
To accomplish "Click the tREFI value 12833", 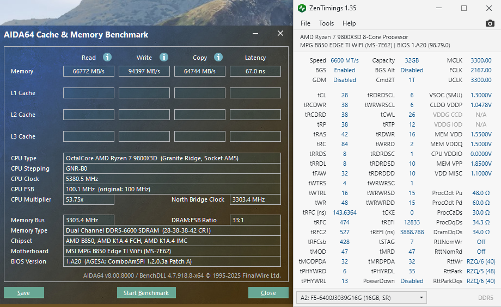I will (412, 222).
